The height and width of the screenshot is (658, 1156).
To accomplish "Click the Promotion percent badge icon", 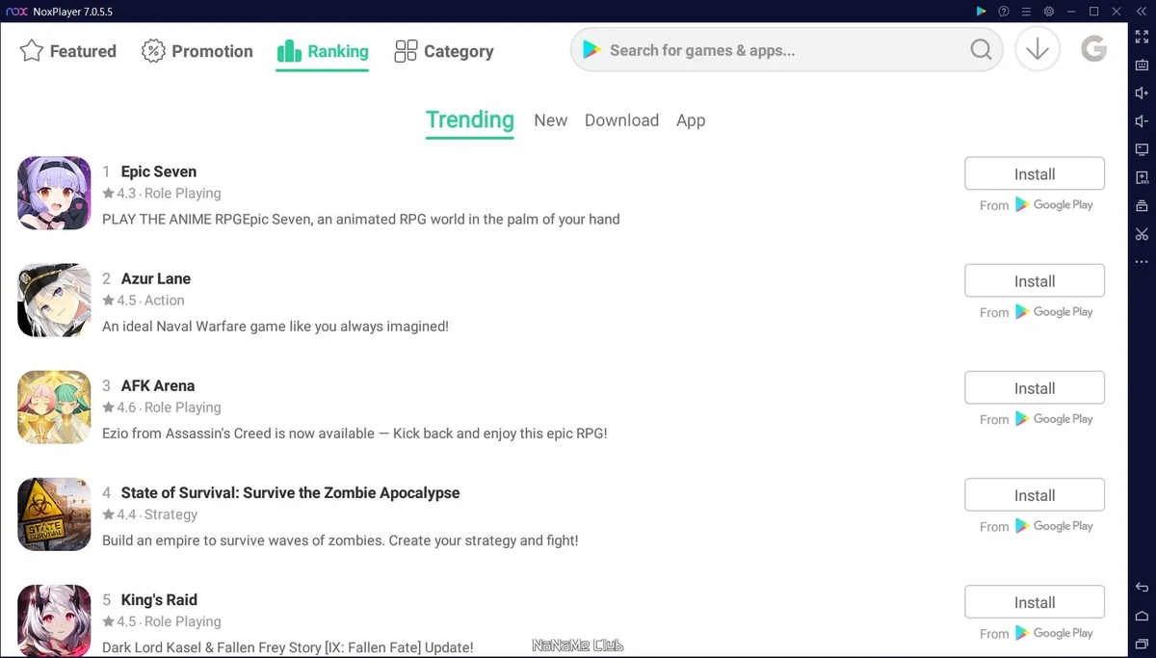I will [x=153, y=51].
